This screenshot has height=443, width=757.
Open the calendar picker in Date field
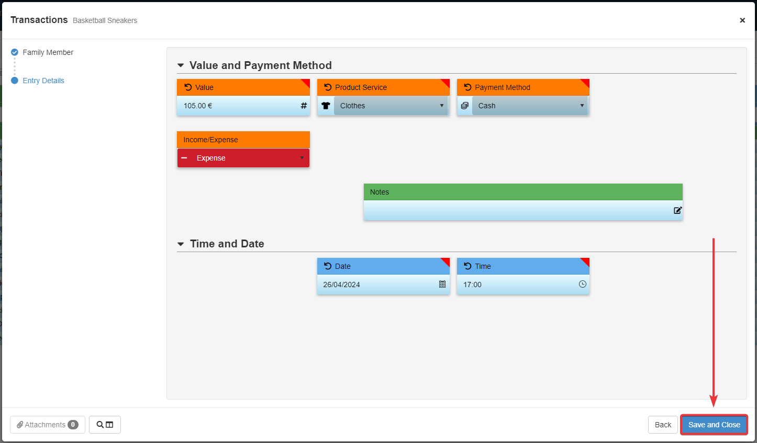coord(442,284)
